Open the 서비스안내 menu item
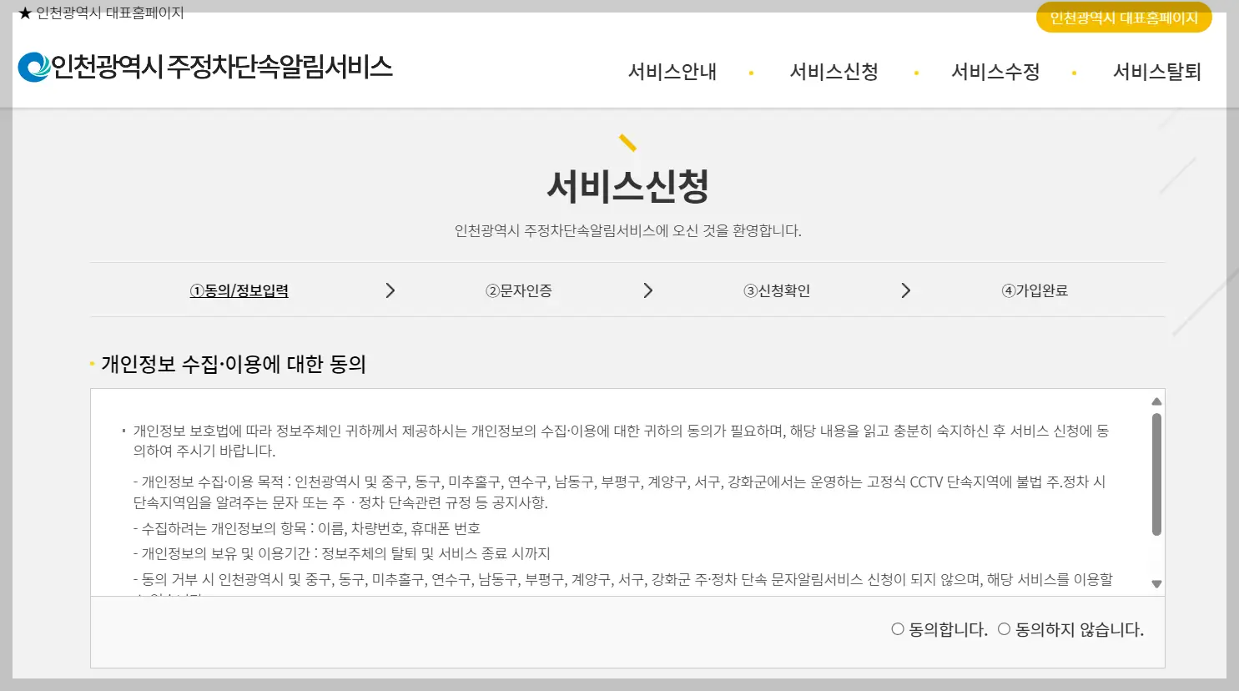This screenshot has height=691, width=1239. pyautogui.click(x=673, y=72)
